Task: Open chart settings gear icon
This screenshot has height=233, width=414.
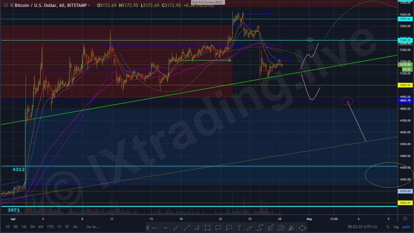Action: click(405, 218)
